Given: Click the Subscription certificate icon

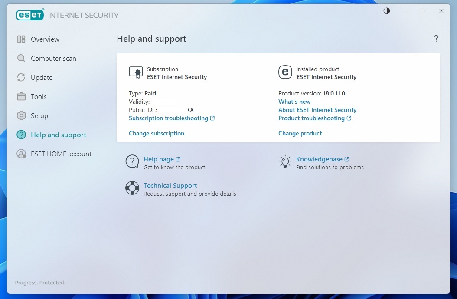Looking at the screenshot, I should (x=136, y=72).
